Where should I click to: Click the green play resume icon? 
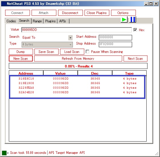(124, 19)
